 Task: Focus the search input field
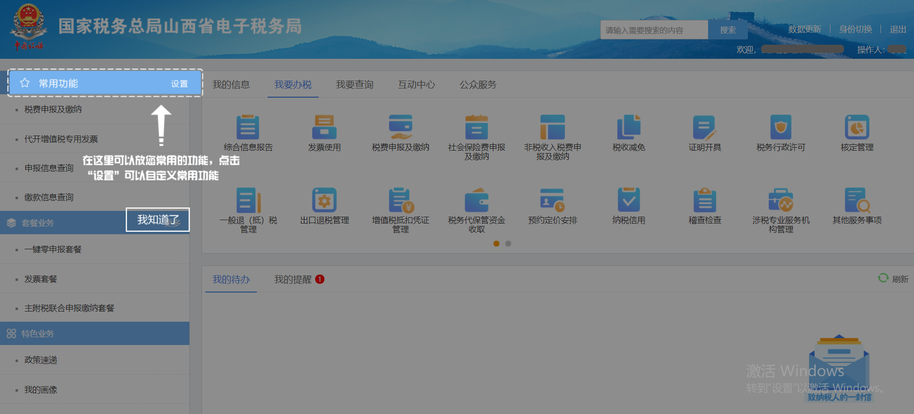654,30
